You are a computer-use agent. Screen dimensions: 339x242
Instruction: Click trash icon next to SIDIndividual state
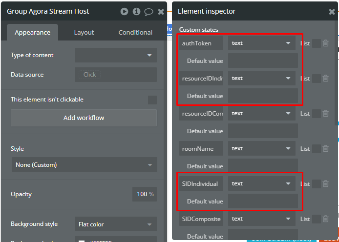tap(325, 184)
